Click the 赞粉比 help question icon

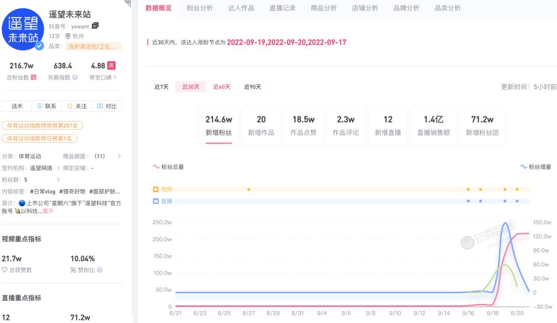click(x=100, y=270)
